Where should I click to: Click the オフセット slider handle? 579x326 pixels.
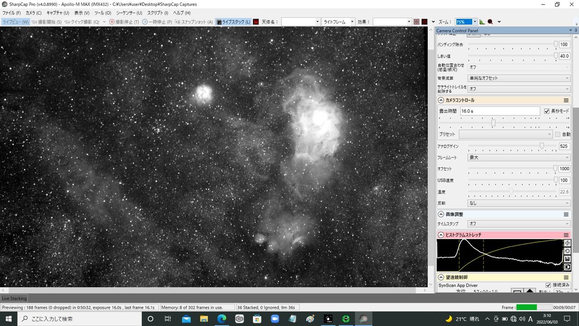(x=555, y=168)
